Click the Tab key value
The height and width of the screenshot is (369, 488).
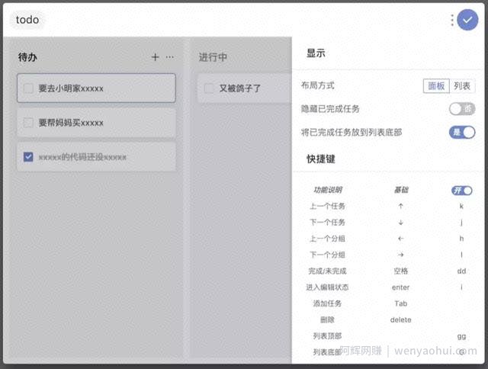[400, 303]
